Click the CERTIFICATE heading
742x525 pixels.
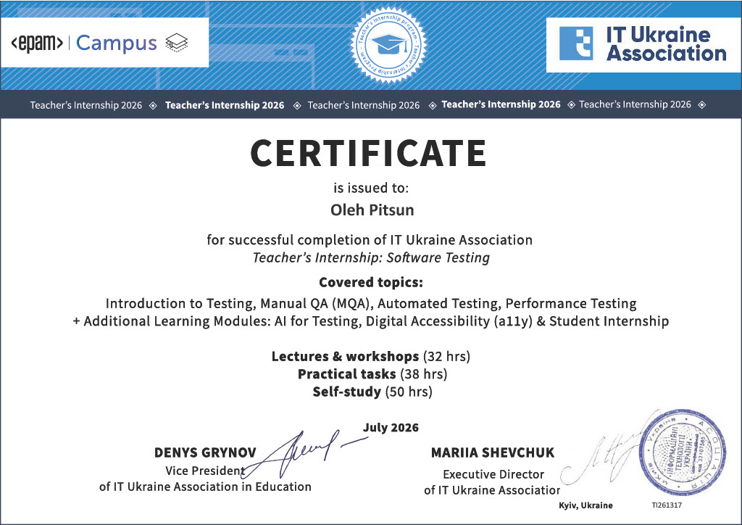click(368, 153)
